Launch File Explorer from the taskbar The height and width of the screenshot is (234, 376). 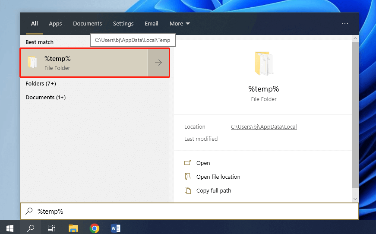point(73,228)
